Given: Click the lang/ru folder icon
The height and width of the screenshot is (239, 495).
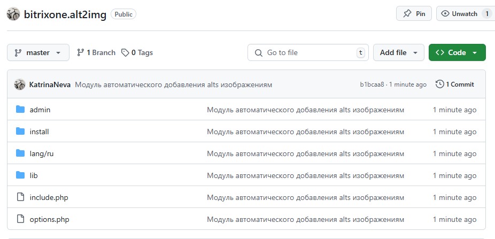Looking at the screenshot, I should coord(20,153).
